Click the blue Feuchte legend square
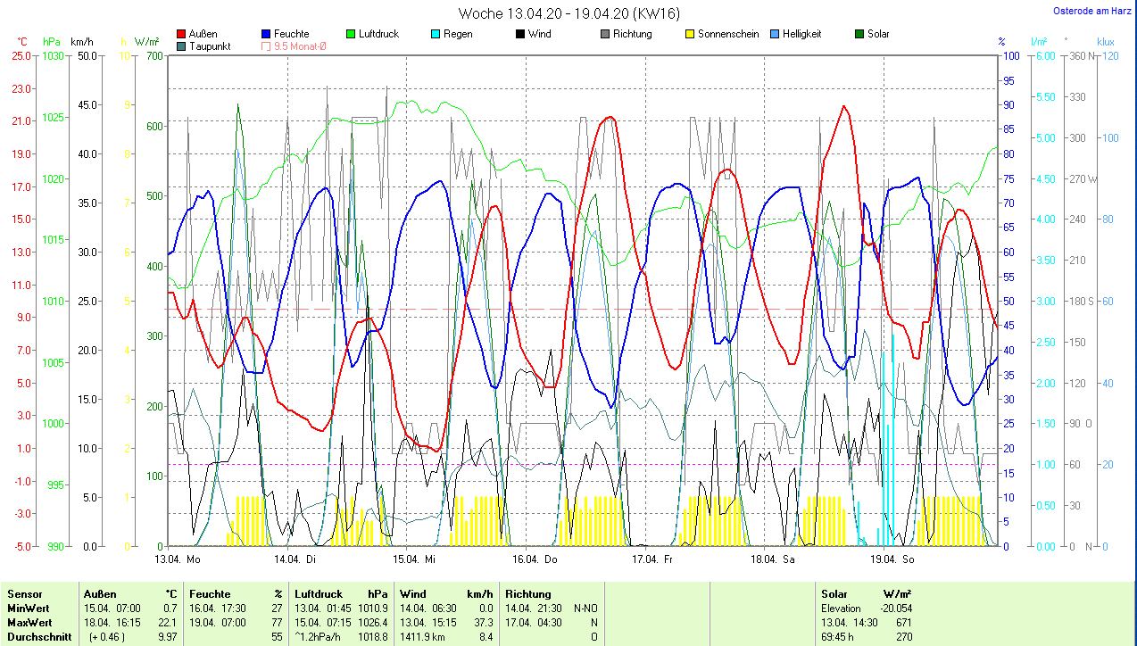 [267, 34]
